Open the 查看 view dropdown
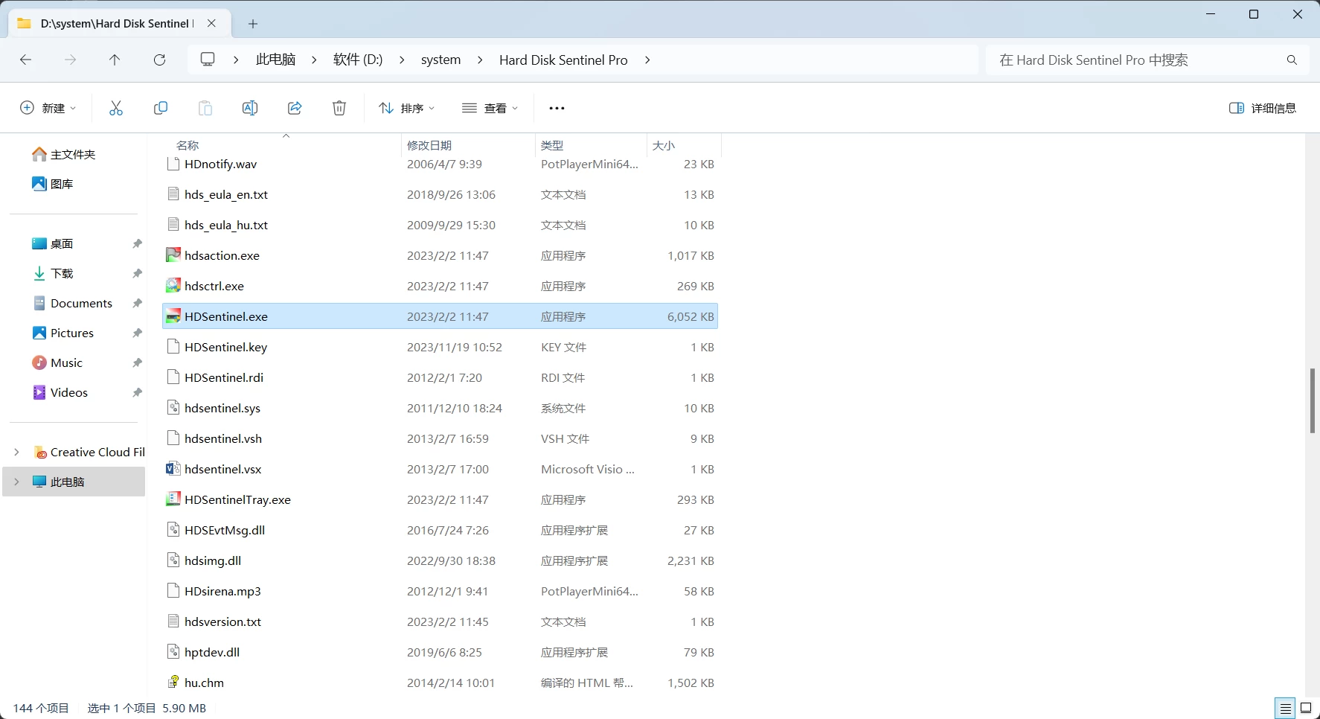 (x=490, y=108)
